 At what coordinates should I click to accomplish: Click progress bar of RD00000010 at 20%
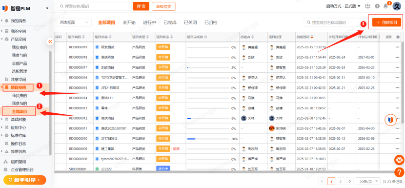(208, 139)
